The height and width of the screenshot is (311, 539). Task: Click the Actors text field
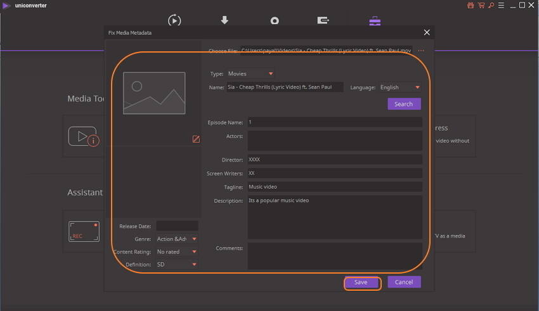pyautogui.click(x=335, y=141)
